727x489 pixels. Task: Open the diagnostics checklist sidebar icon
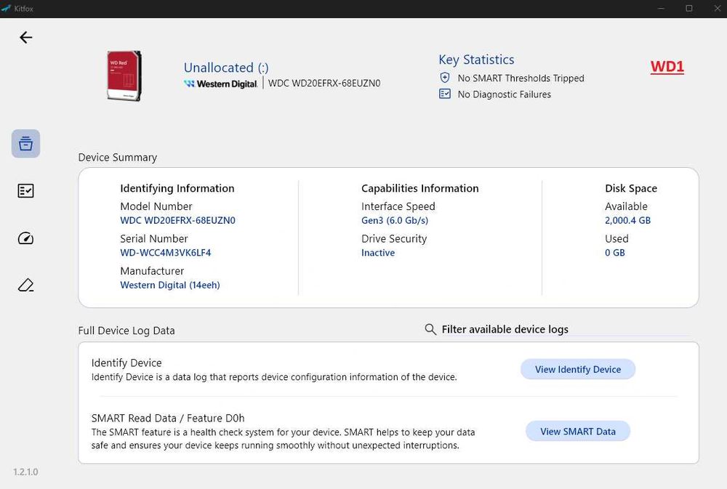tap(25, 190)
